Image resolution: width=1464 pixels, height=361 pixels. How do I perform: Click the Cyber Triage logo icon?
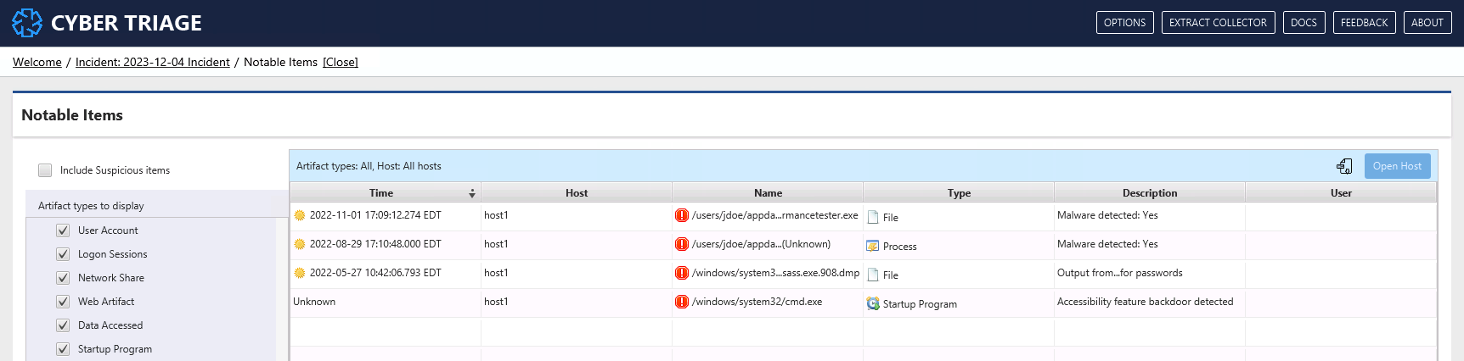tap(26, 23)
